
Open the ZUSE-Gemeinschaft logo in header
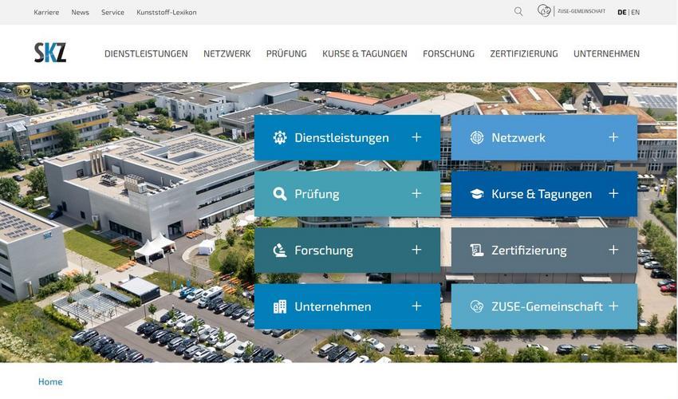tap(571, 11)
